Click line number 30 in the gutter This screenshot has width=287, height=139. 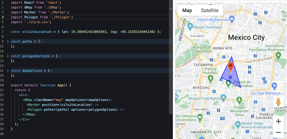click(x=2, y=85)
